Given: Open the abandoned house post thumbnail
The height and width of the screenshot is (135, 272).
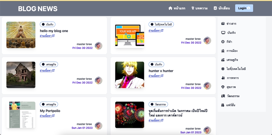Looking at the screenshot, I should click(x=21, y=75).
